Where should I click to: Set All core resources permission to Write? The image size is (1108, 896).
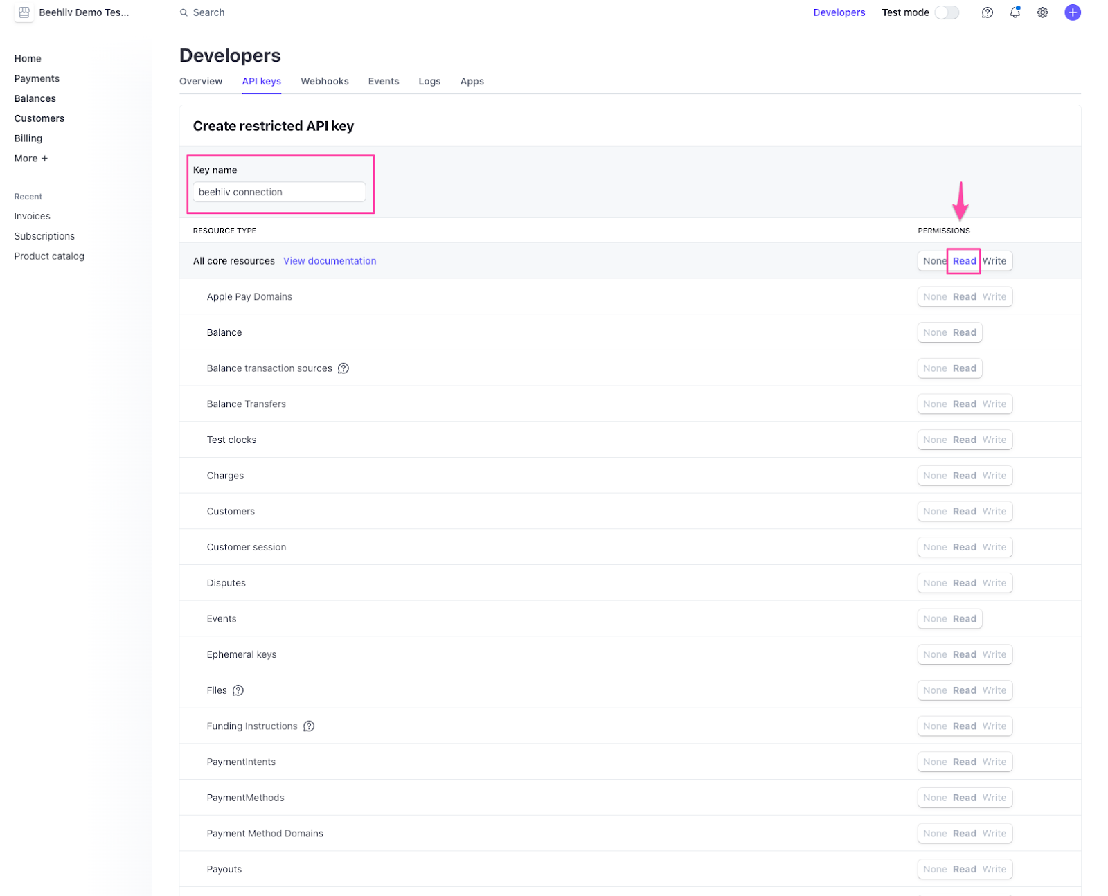(994, 261)
